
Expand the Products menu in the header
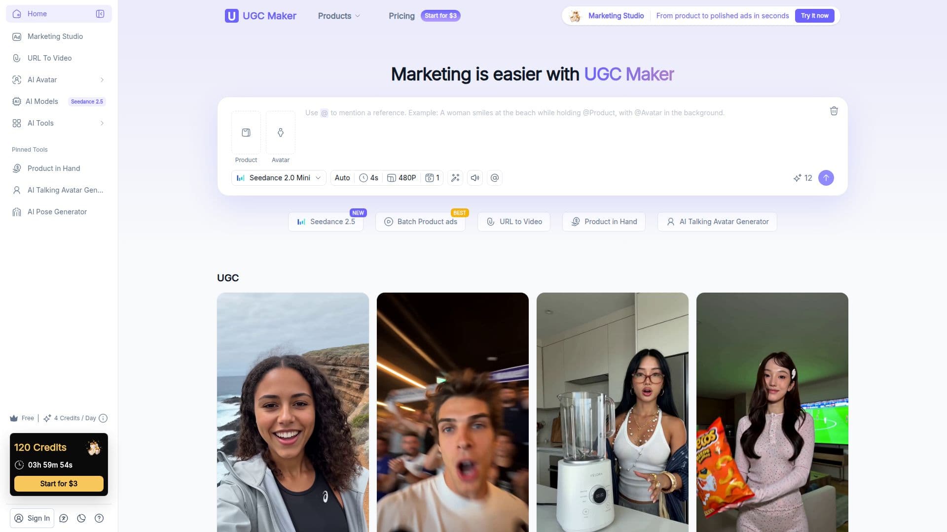(339, 16)
